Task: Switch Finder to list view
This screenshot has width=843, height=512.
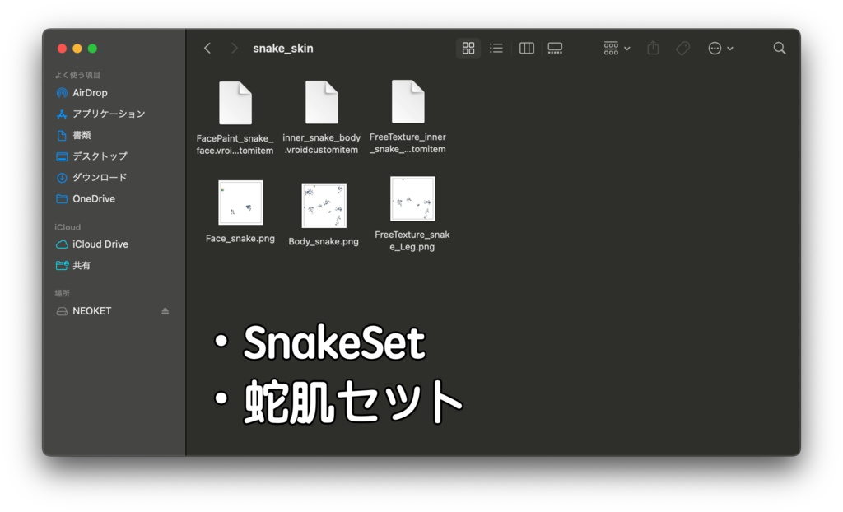Action: [496, 48]
